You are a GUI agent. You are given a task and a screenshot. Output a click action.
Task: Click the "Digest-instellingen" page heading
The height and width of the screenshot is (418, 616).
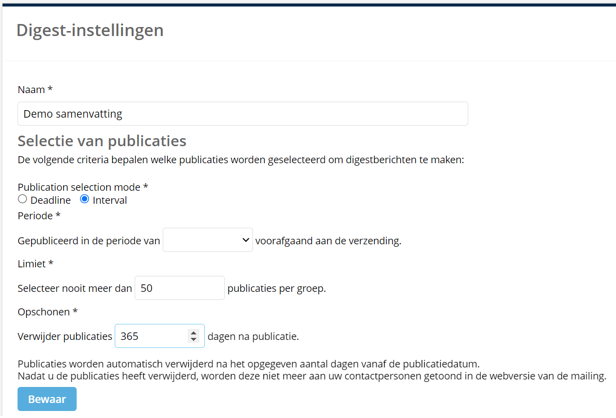pos(90,31)
